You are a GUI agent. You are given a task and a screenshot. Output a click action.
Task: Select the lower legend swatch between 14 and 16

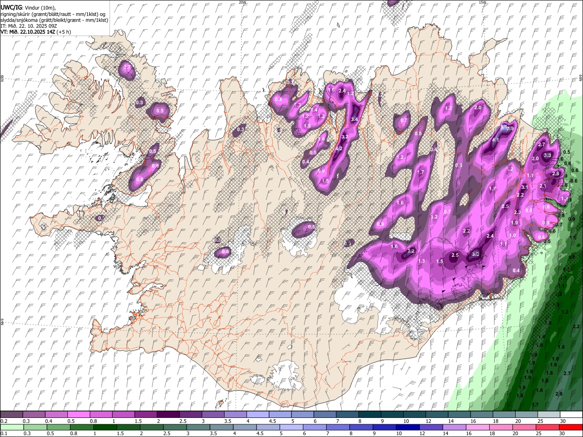click(454, 427)
